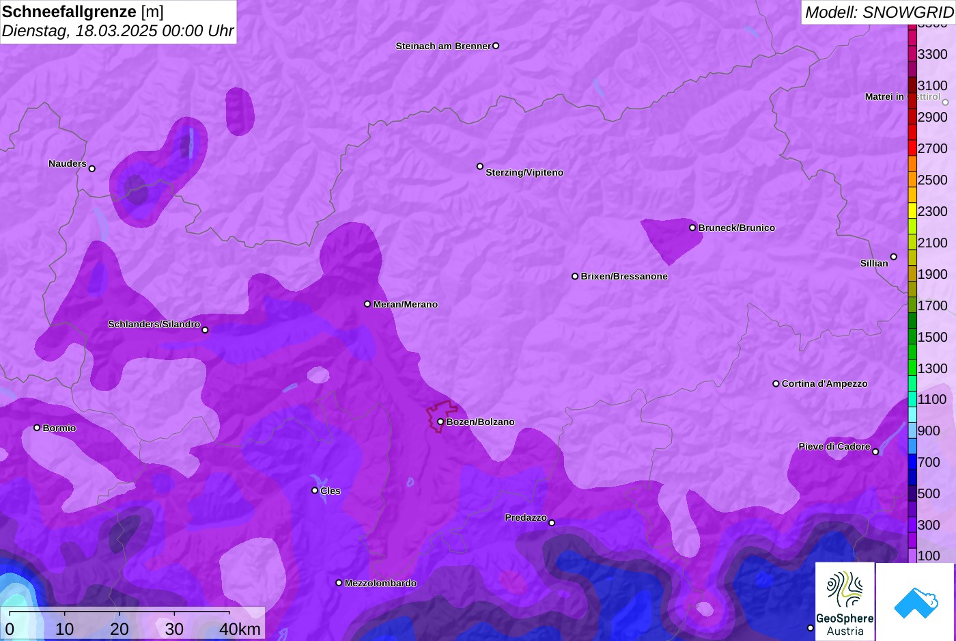The image size is (956, 641).
Task: Click the 2100 legend value label
Action: coord(933,243)
